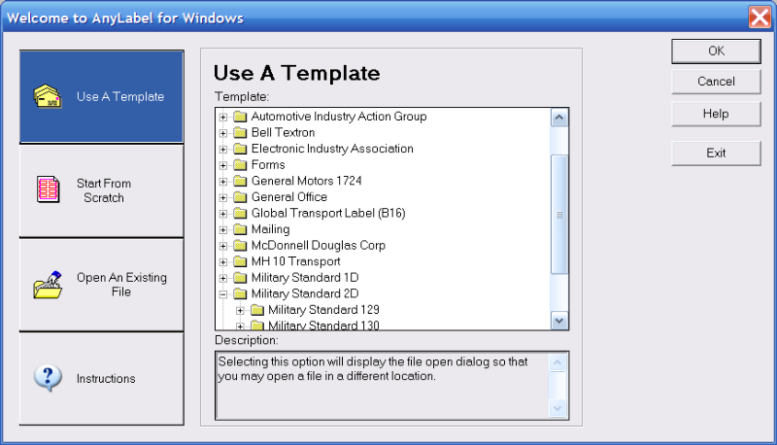Select the Mailing row text
This screenshot has width=777, height=445.
[x=271, y=229]
